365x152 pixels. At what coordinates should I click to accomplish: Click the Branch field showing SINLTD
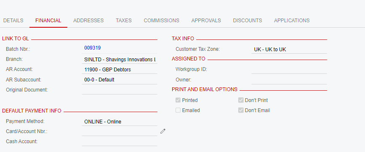120,60
